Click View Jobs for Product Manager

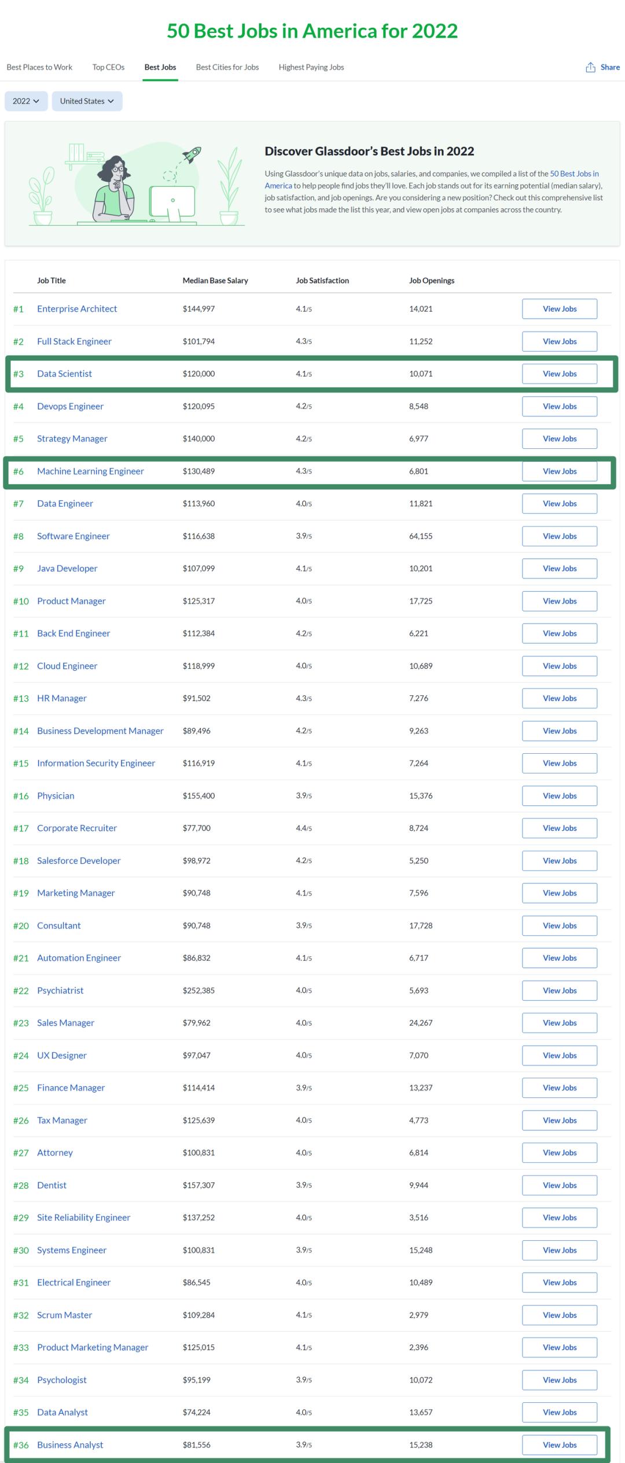coord(559,601)
